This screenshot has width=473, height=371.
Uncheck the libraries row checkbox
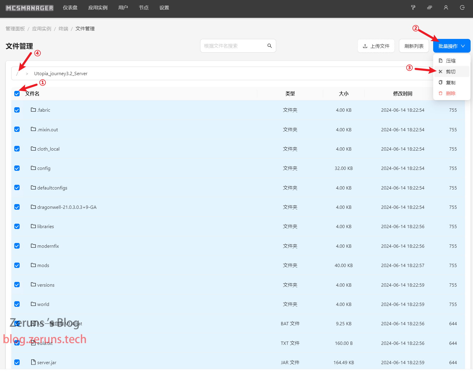(17, 226)
